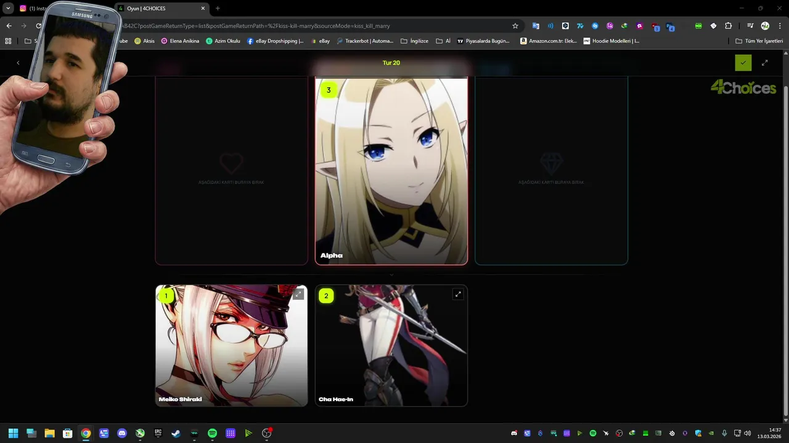789x443 pixels.
Task: Open the Aksis bookmark
Action: coord(145,41)
